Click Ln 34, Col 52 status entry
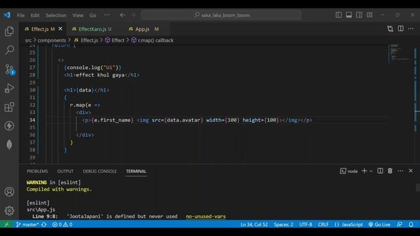420x236 pixels. click(254, 224)
